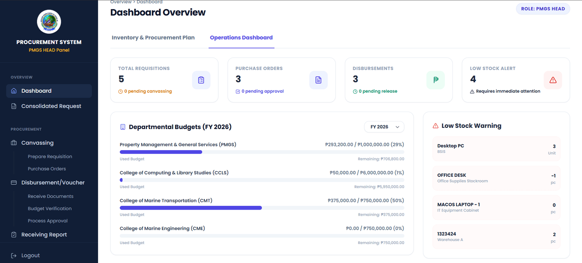
Task: Click 'Office Supplies Stockroom' location text
Action: click(x=463, y=181)
